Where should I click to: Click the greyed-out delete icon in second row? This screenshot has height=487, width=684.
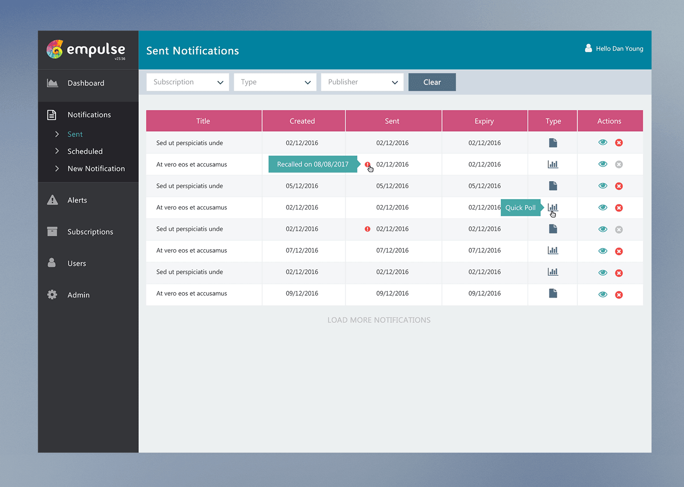tap(619, 164)
